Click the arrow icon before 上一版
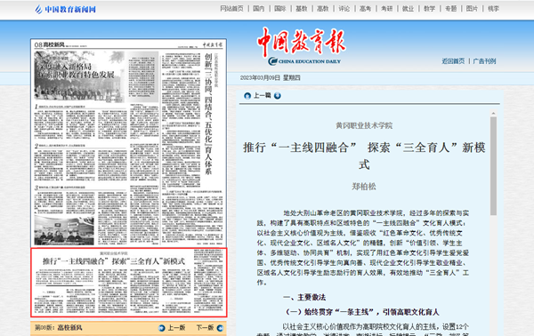The image size is (534, 336). pyautogui.click(x=162, y=328)
